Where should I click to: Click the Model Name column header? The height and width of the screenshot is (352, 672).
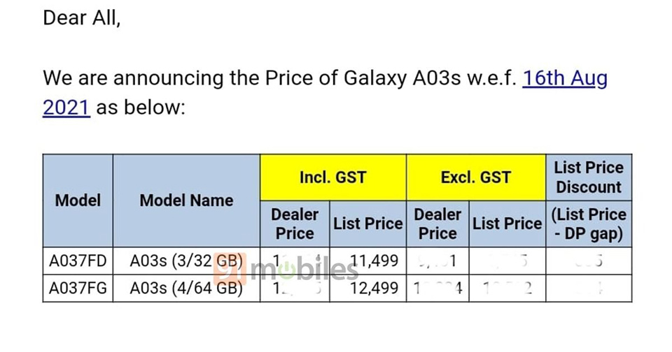pyautogui.click(x=186, y=200)
